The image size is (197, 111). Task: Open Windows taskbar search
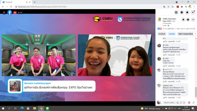click(9, 108)
